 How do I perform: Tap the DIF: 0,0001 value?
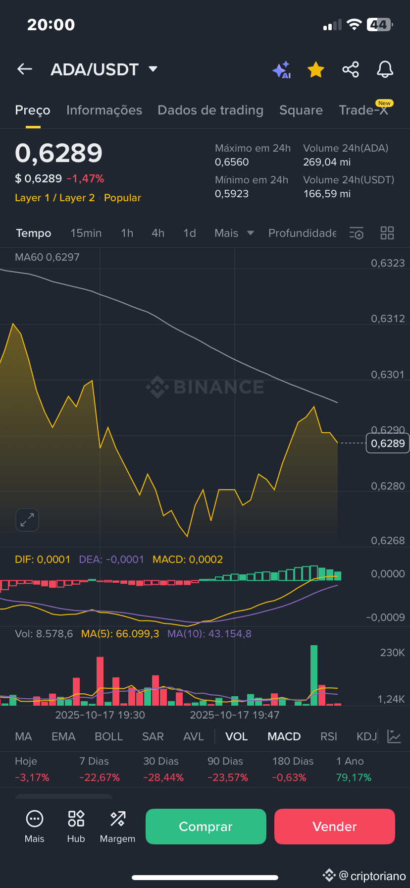pos(43,559)
